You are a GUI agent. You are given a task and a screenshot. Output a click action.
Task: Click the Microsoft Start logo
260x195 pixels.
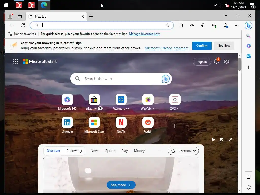coord(40,61)
